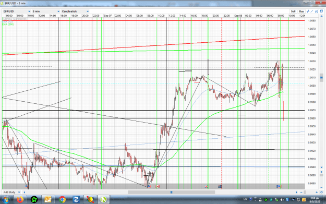Click the green star tray icon
The width and height of the screenshot is (326, 204).
pos(265,200)
